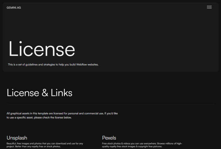Click the License & Links heading
Image resolution: width=221 pixels, height=149 pixels.
(x=39, y=93)
